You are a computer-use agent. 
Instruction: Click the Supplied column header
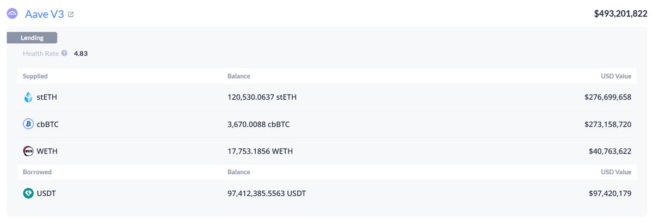point(35,76)
